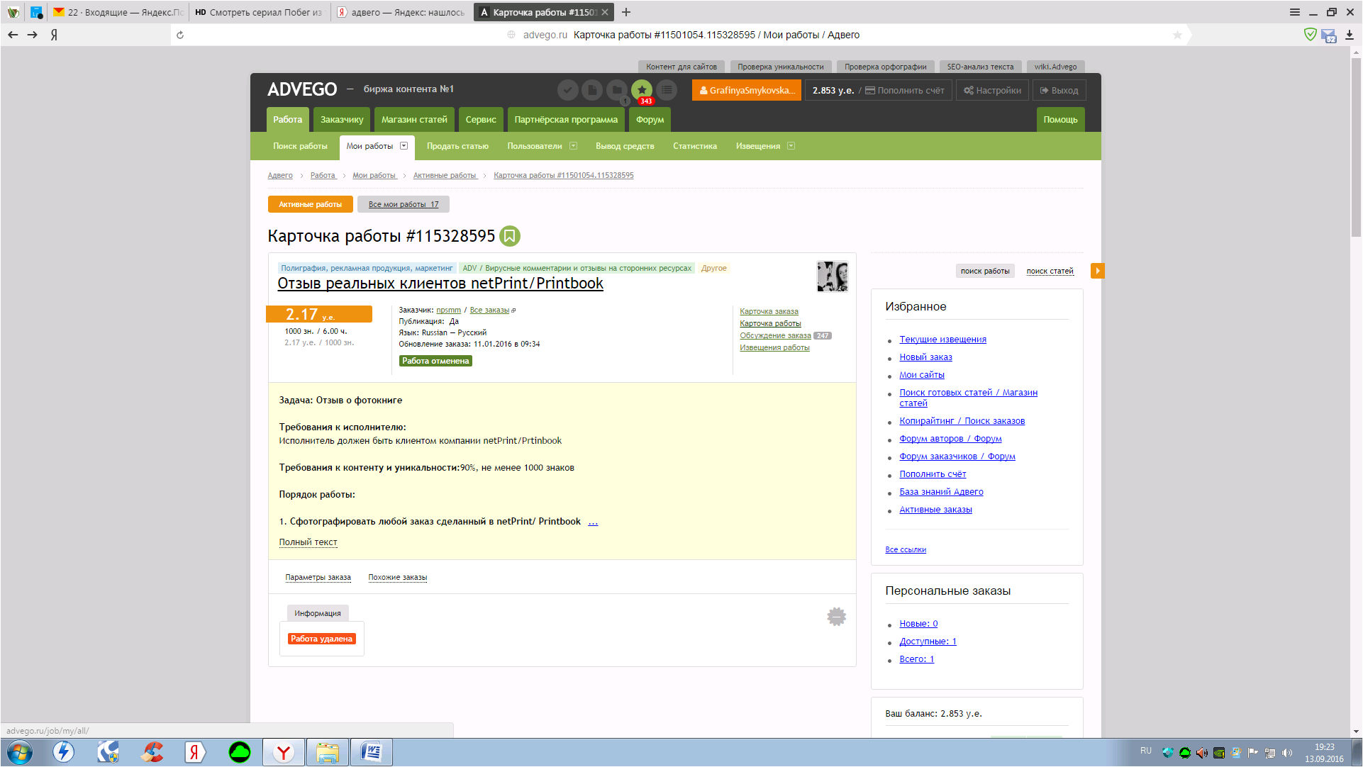Open Текущие извещения in Избранное

(x=942, y=340)
